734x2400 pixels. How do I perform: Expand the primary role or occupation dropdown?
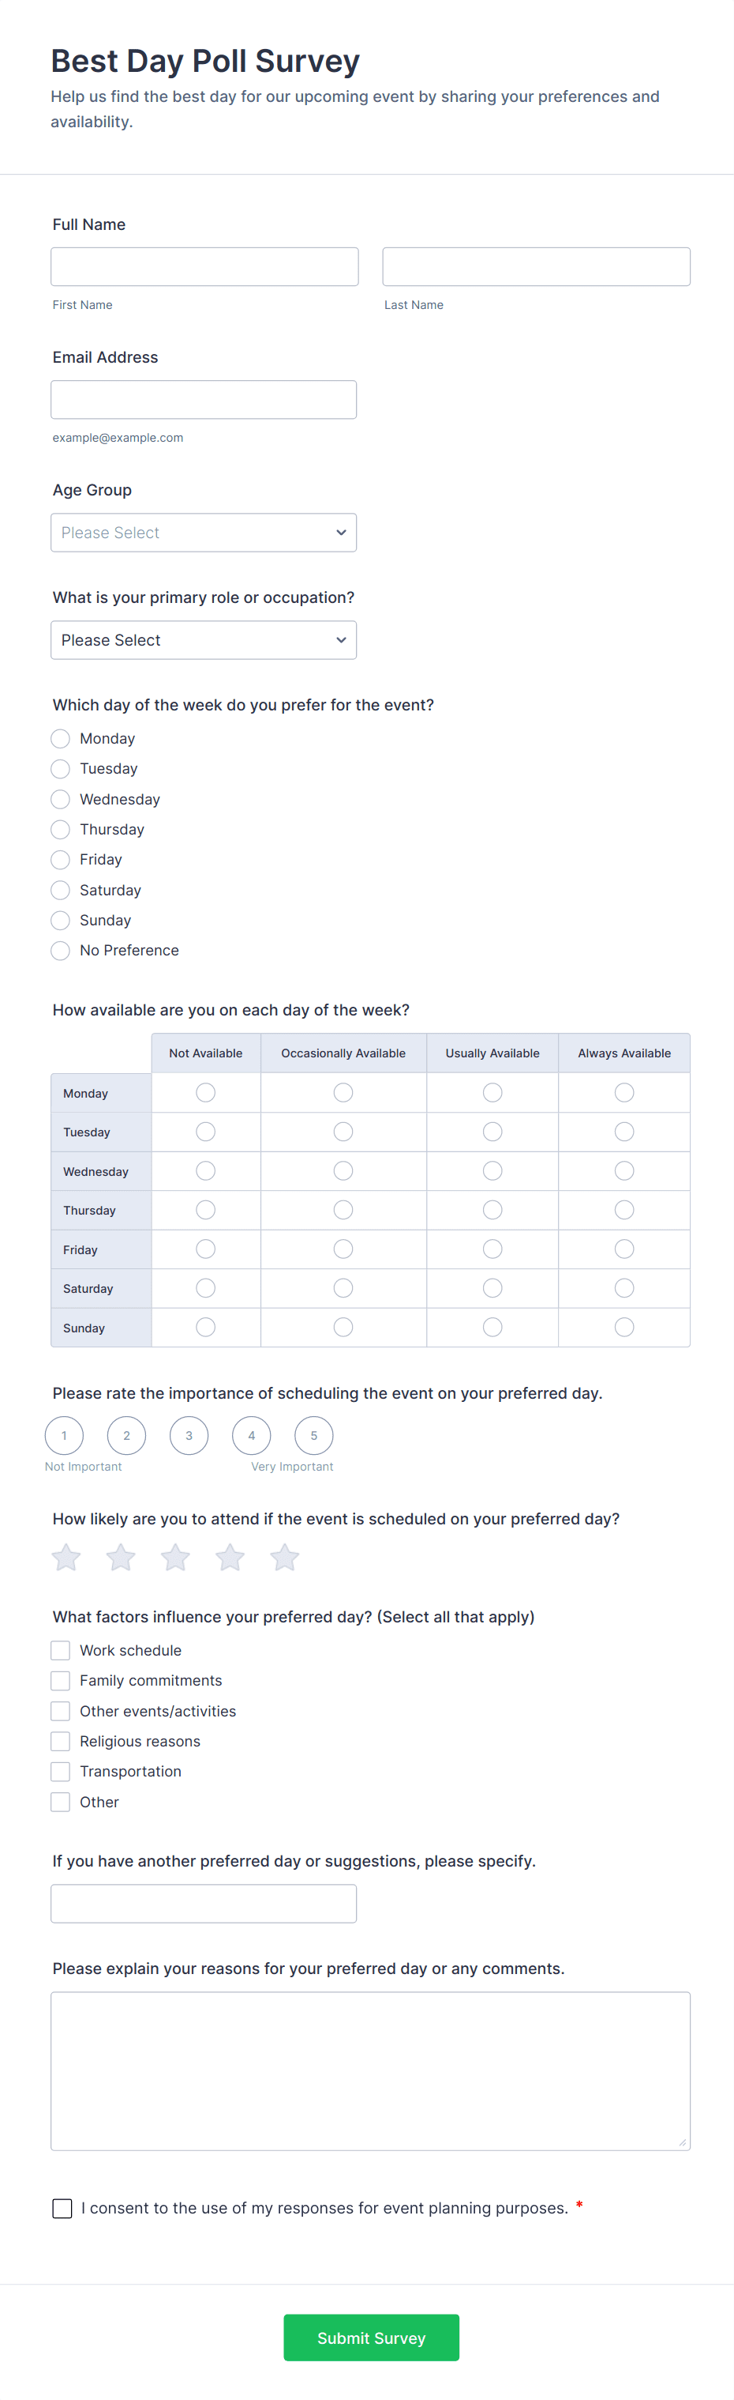click(x=204, y=640)
